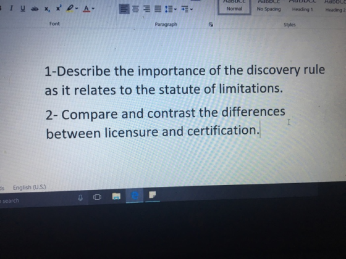Align text left
The height and width of the screenshot is (259, 346).
coord(124,9)
